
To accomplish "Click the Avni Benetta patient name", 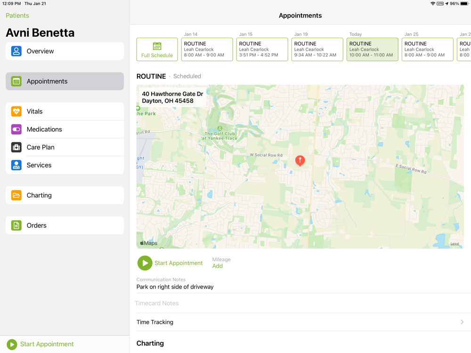I will [40, 33].
